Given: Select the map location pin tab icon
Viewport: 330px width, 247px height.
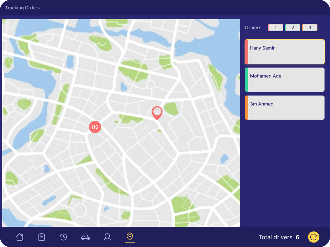Looking at the screenshot, I should [x=130, y=237].
